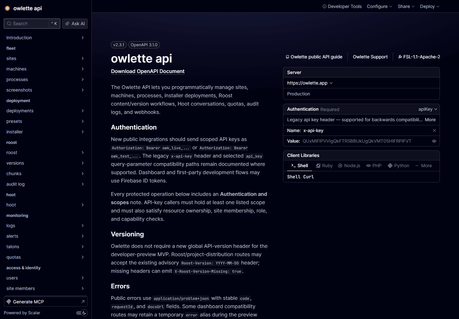
Task: Open alerts in sidebar
Action: pyautogui.click(x=46, y=236)
